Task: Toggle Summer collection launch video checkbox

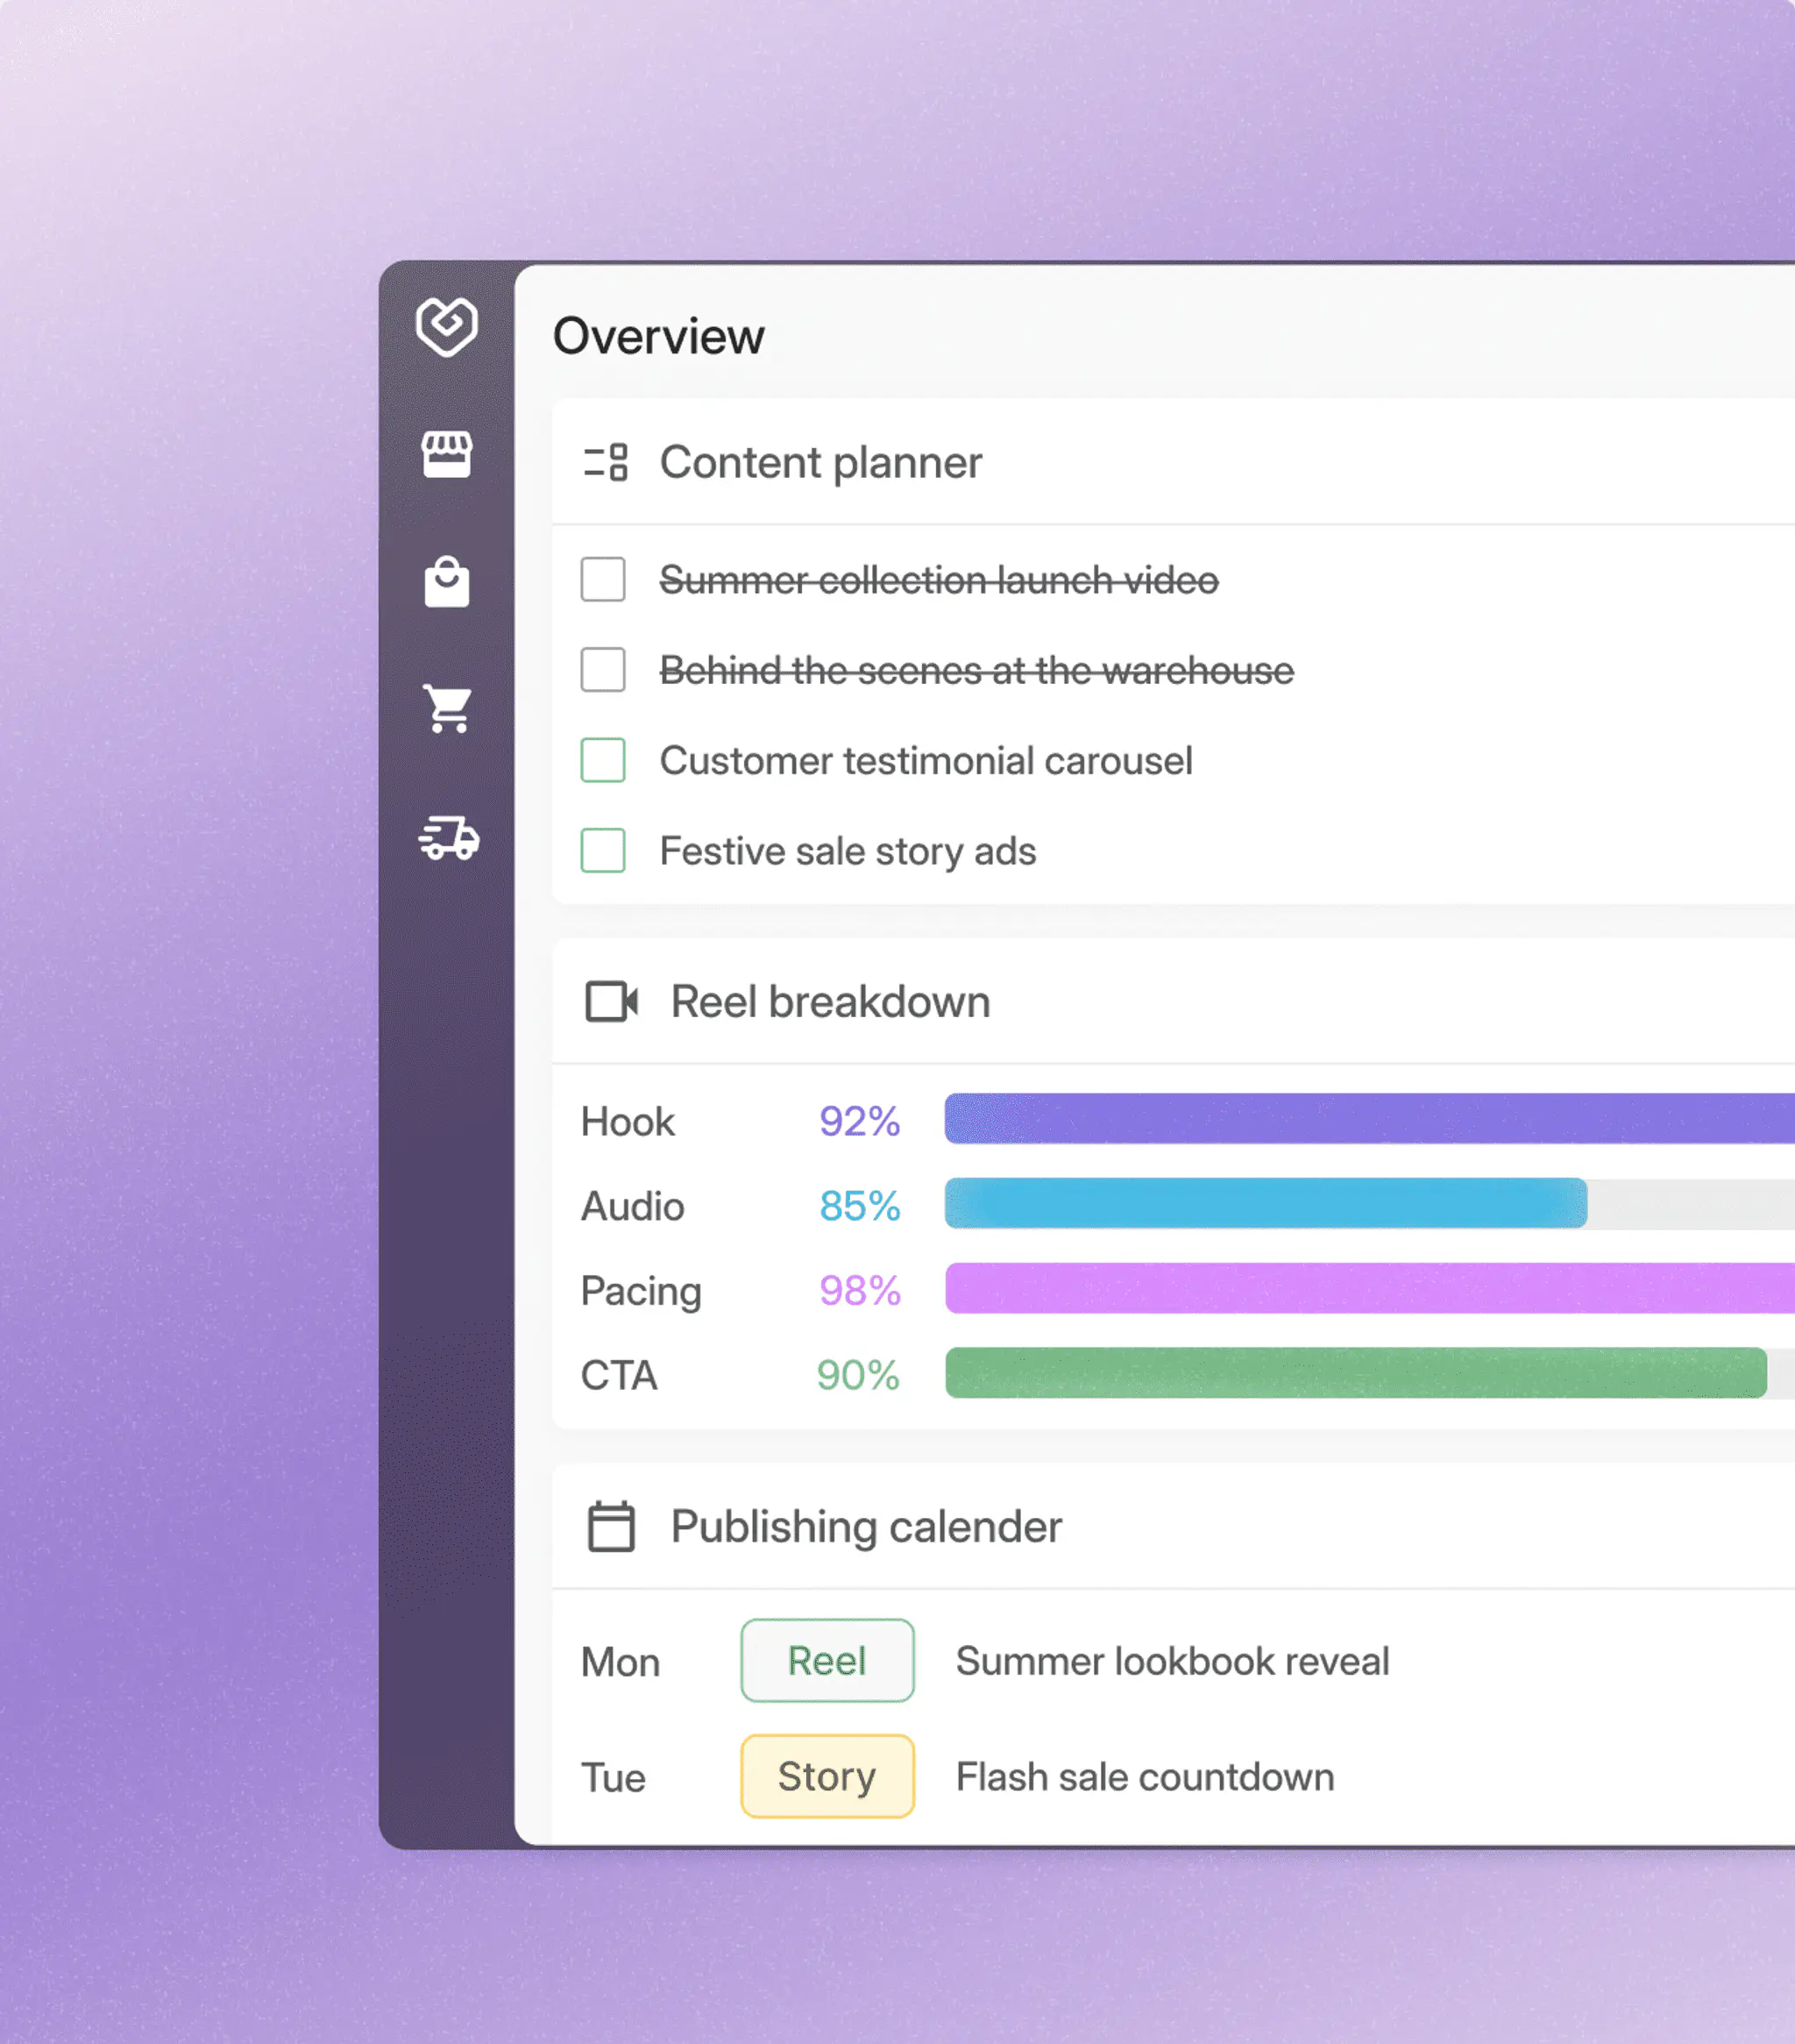Action: [603, 580]
